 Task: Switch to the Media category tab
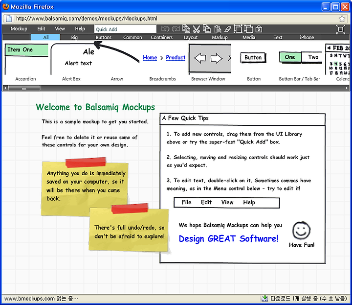tap(249, 37)
